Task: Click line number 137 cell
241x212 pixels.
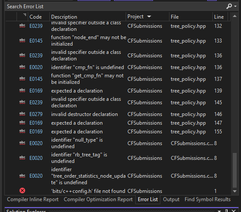Action: click(218, 79)
